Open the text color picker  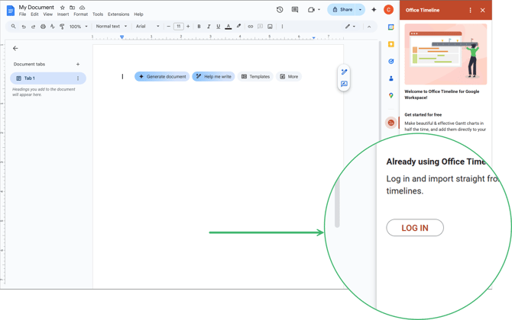tap(228, 27)
